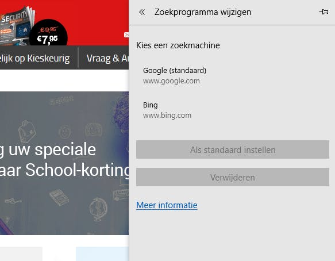Select Bing search engine entry

pos(233,110)
